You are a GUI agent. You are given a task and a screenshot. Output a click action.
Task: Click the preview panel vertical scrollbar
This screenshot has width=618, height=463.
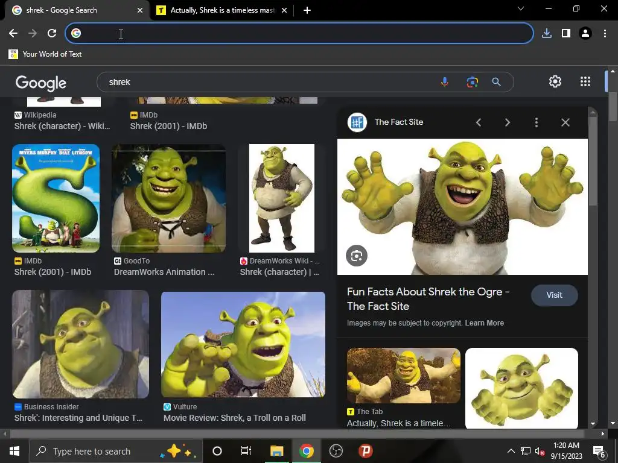[593, 160]
